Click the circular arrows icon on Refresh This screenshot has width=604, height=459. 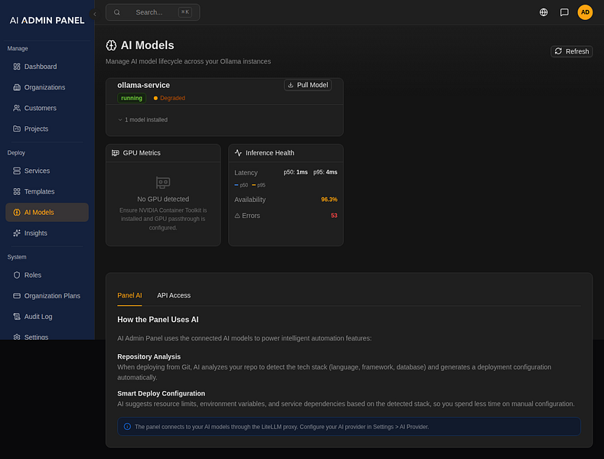tap(558, 51)
